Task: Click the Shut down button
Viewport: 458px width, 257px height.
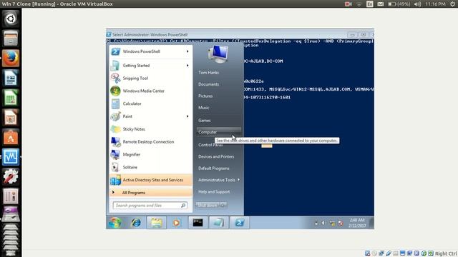Action: tap(208, 205)
